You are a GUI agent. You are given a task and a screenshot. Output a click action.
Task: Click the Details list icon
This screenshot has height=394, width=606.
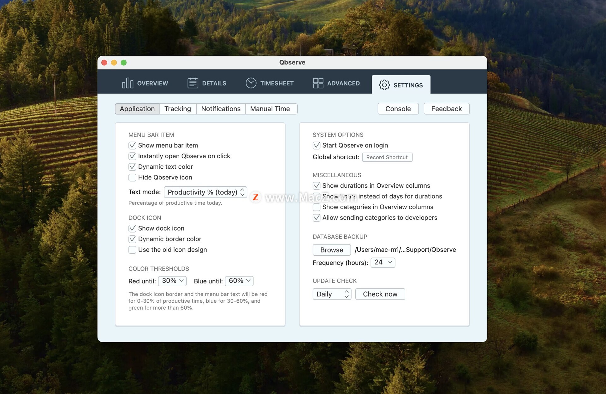pos(193,83)
